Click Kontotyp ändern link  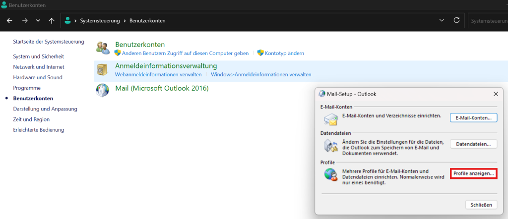[284, 53]
